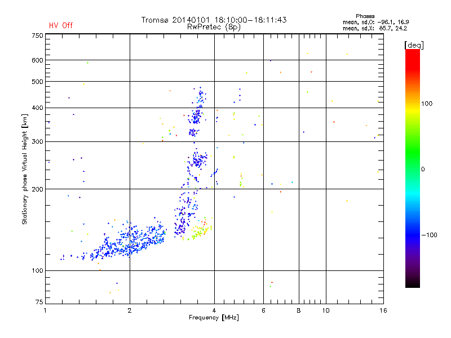Click the y-axis tick label "500"
The height and width of the screenshot is (338, 451).
point(37,82)
